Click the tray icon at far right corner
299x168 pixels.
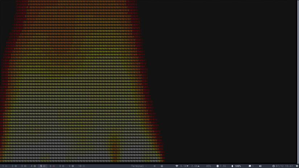pyautogui.click(x=297, y=166)
